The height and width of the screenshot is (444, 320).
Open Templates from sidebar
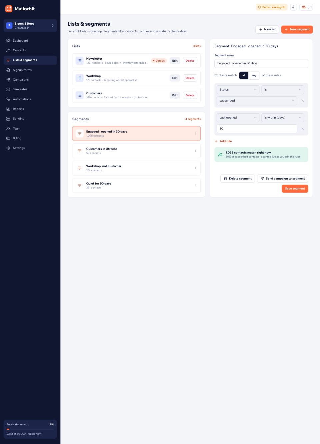(30, 89)
